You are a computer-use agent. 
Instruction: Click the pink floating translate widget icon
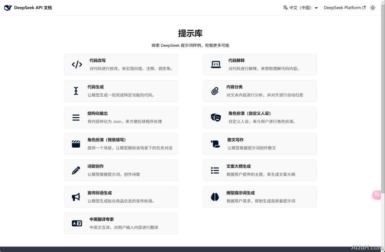tap(377, 195)
